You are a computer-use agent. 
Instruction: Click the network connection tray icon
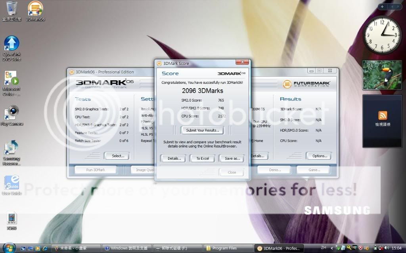(x=381, y=248)
